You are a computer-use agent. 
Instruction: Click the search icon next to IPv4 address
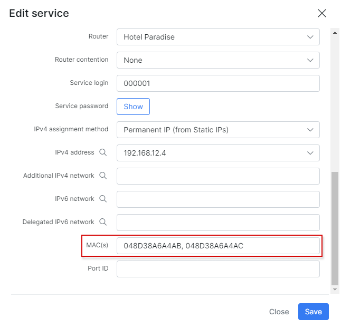[x=103, y=152]
